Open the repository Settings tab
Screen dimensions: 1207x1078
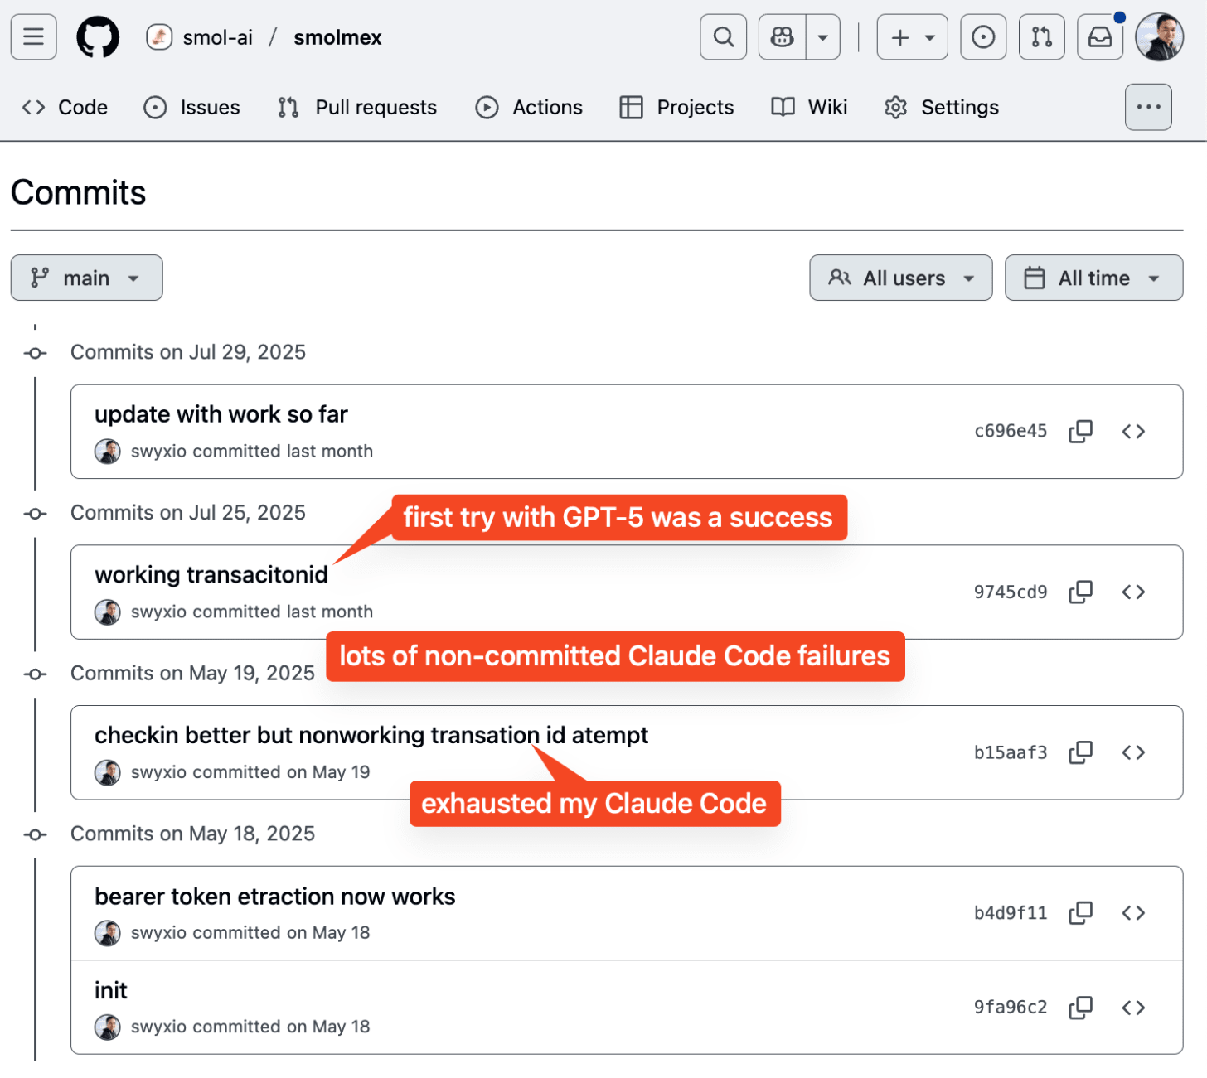click(x=941, y=108)
